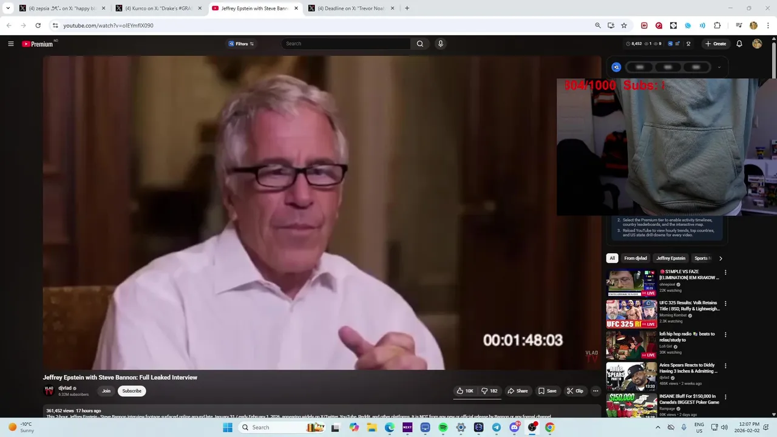Viewport: 777px width, 437px height.
Task: Open options menu for INSANE Bluff video
Action: tap(725, 397)
